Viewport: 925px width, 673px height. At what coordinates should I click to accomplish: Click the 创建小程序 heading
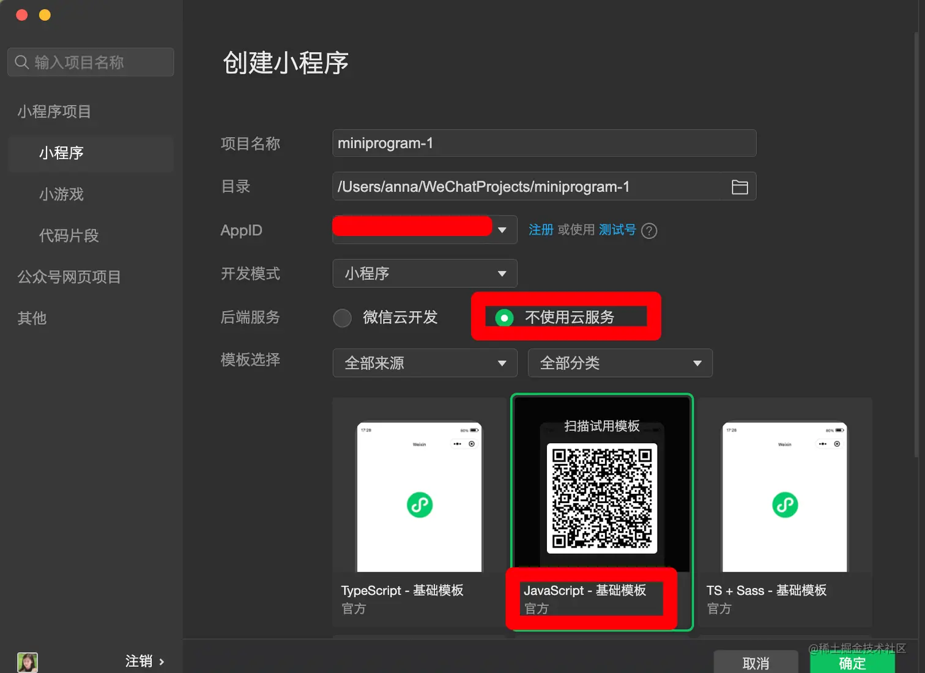[286, 63]
